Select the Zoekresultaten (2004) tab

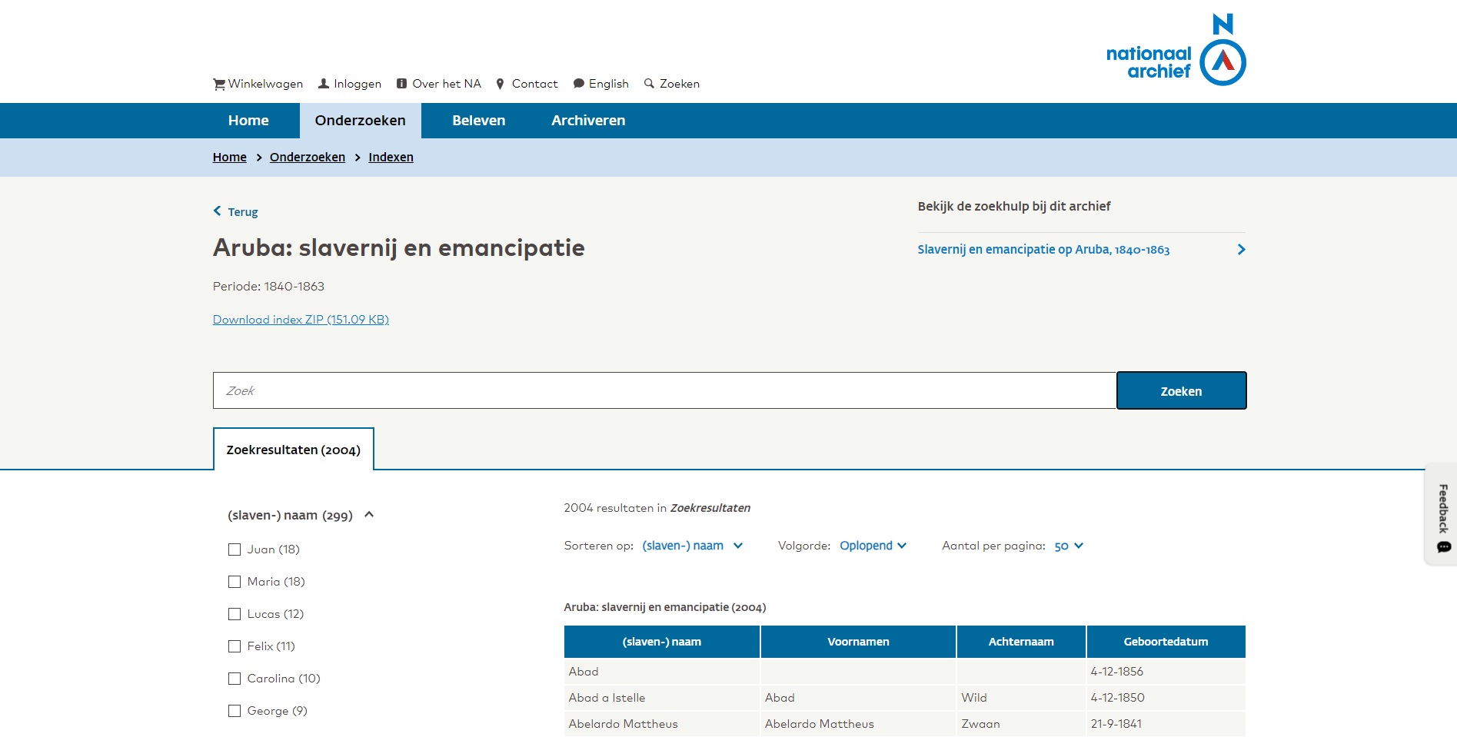[x=293, y=450]
